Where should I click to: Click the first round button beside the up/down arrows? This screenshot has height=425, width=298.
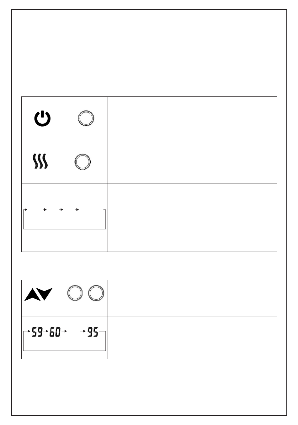tap(75, 294)
